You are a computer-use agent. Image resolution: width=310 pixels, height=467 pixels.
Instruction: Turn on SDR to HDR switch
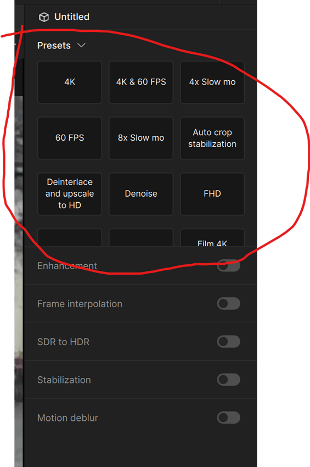(228, 342)
